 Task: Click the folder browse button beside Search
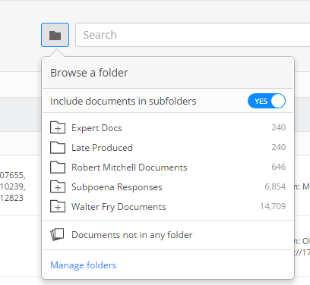[55, 35]
